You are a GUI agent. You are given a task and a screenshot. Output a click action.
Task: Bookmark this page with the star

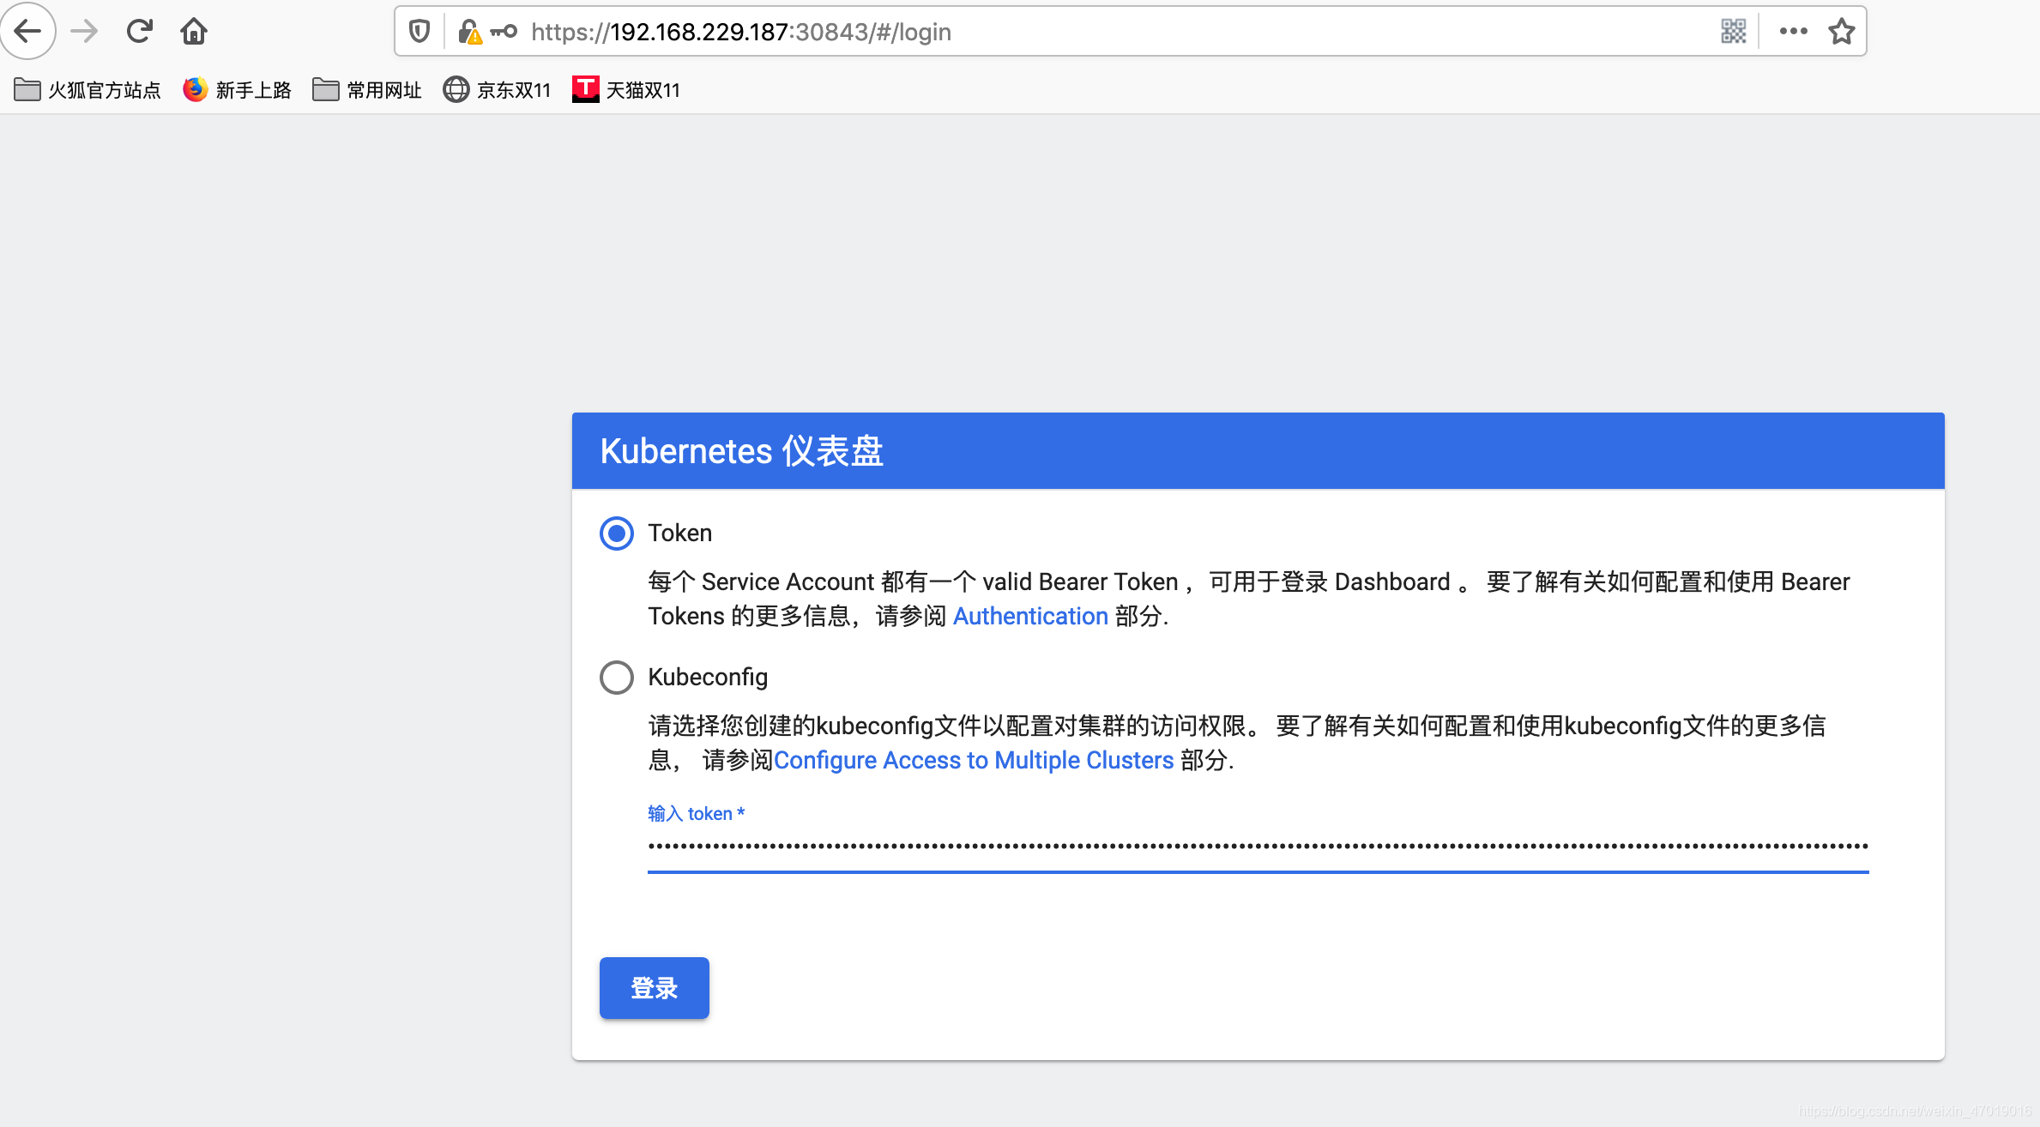tap(1841, 32)
